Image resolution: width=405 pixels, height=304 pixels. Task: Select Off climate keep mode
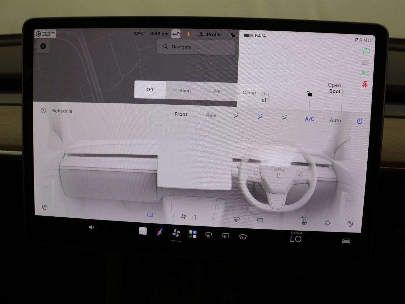[150, 90]
